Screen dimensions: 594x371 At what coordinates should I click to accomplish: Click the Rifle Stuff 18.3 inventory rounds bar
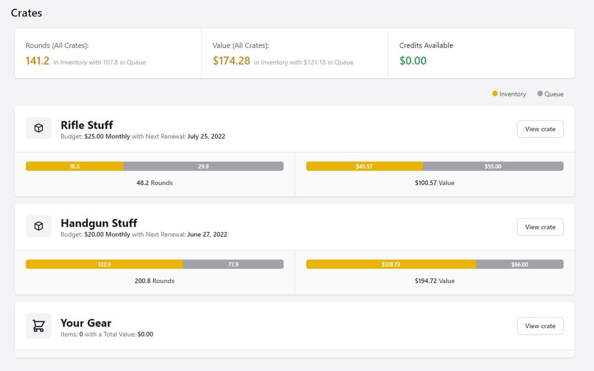[x=74, y=166]
